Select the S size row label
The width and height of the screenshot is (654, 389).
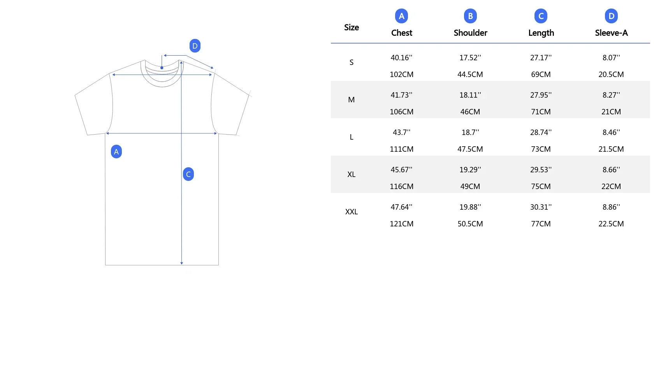(x=352, y=62)
